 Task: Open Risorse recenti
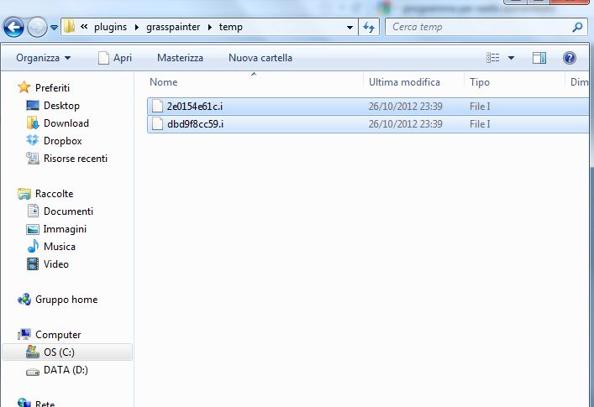[76, 158]
